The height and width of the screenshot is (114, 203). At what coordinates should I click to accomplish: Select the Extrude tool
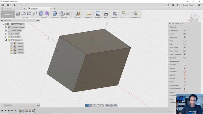pos(41,14)
